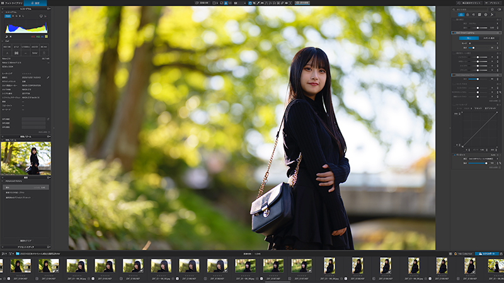Open the navigator panel menu icon
The height and width of the screenshot is (283, 504).
(49, 136)
